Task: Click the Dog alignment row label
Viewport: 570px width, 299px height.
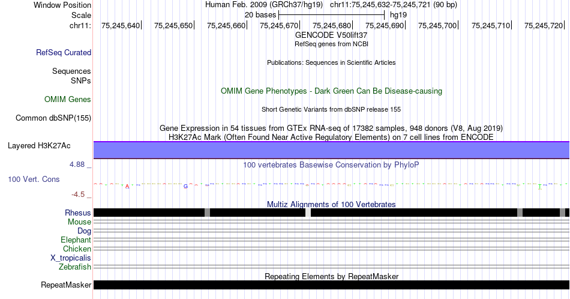Action: pos(84,231)
